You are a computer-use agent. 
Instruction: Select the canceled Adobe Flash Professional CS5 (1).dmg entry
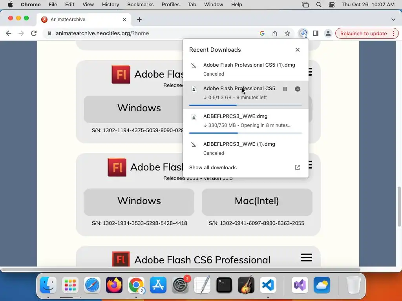[246, 69]
